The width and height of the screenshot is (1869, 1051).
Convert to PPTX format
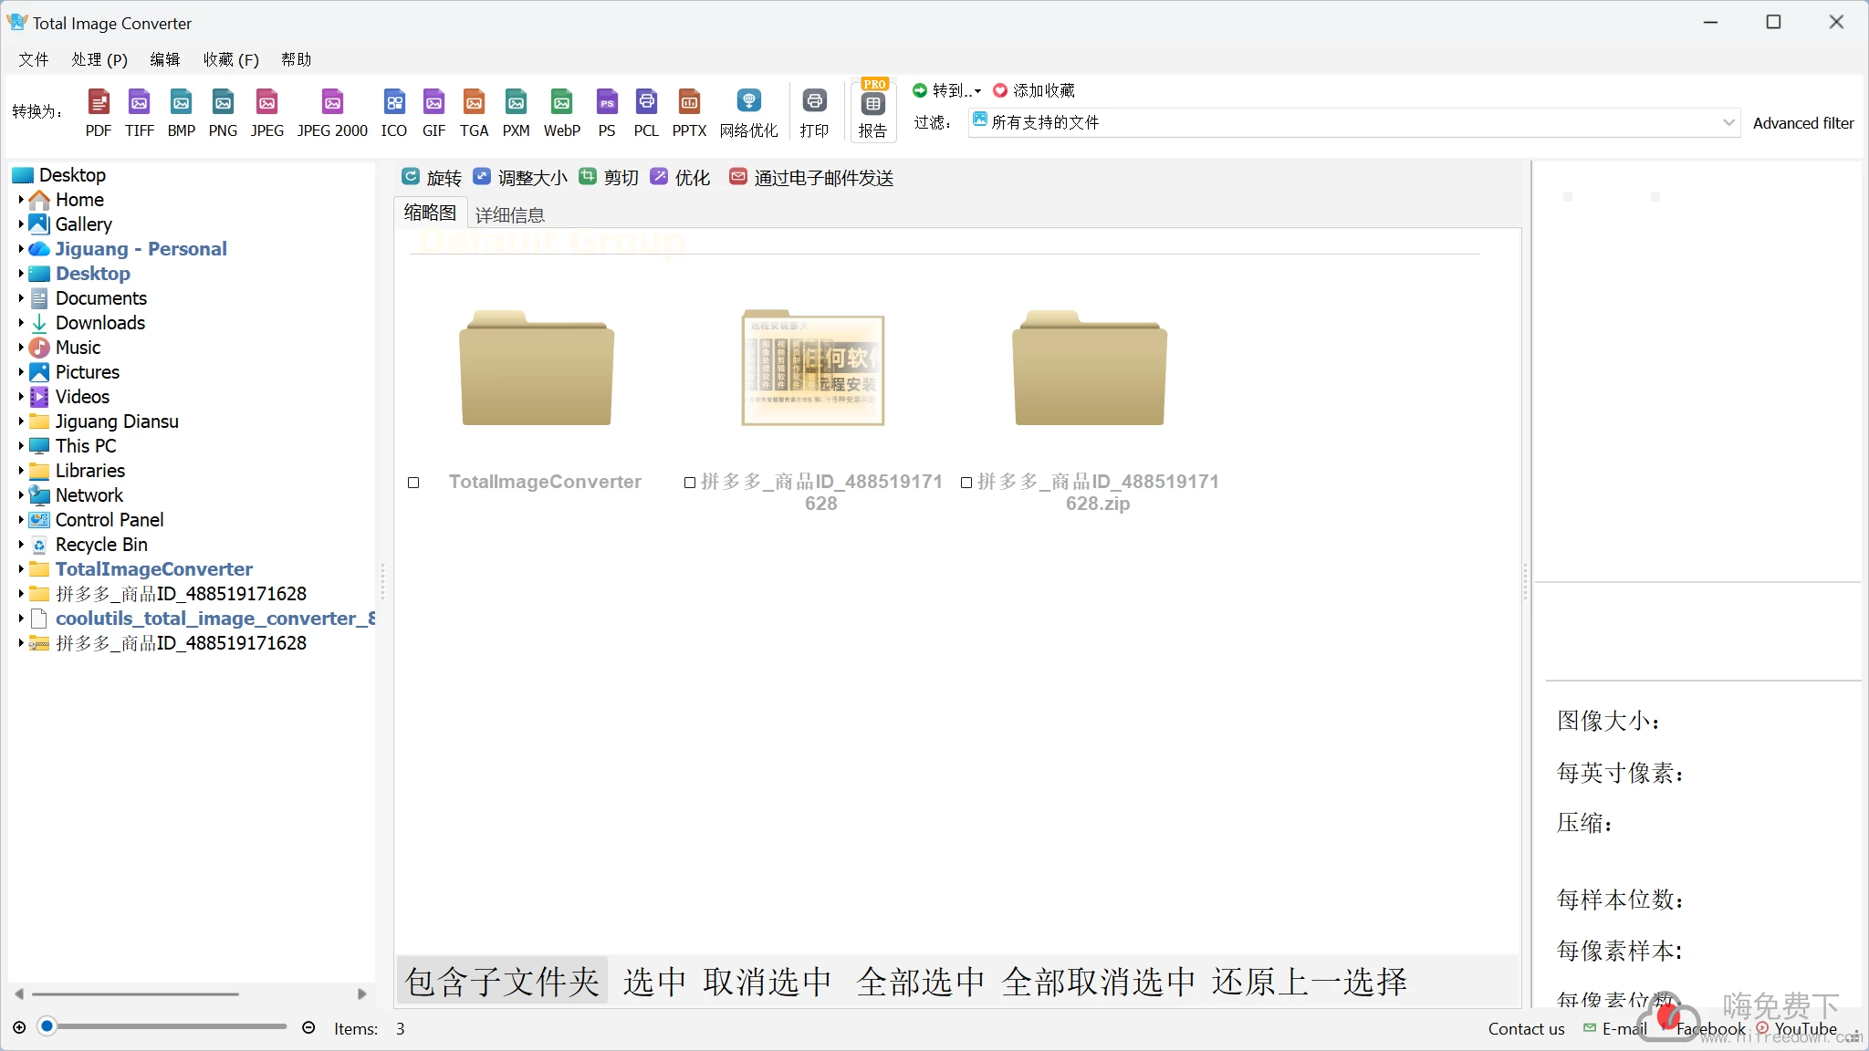[x=690, y=112]
